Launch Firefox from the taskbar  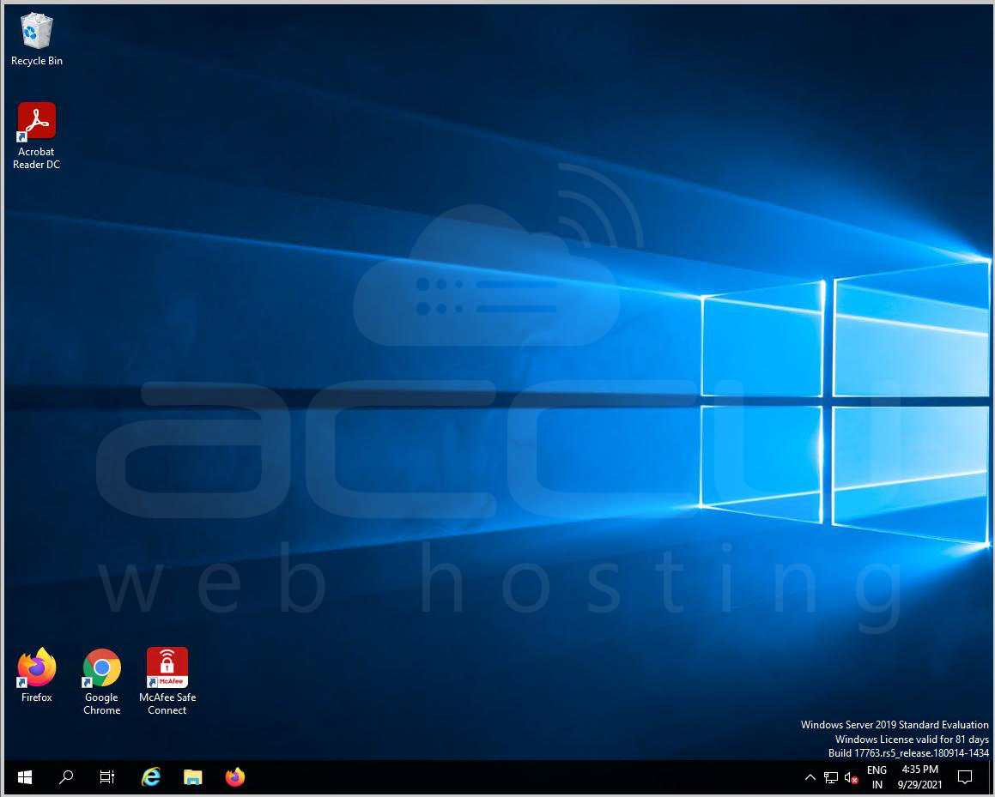coord(234,777)
